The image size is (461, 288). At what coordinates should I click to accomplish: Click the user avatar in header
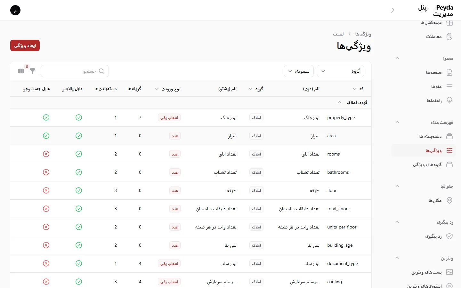(15, 10)
